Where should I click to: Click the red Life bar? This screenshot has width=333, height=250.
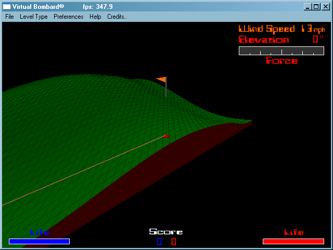coord(293,241)
